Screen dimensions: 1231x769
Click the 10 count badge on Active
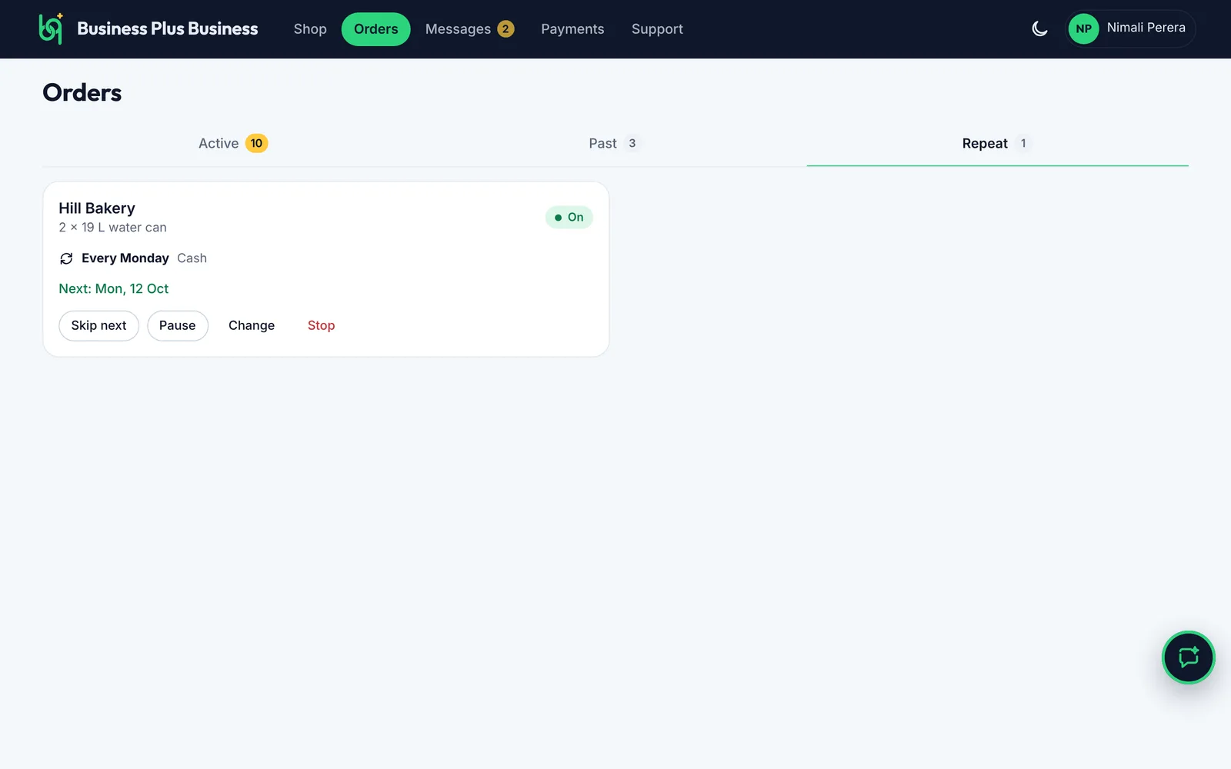tap(256, 143)
